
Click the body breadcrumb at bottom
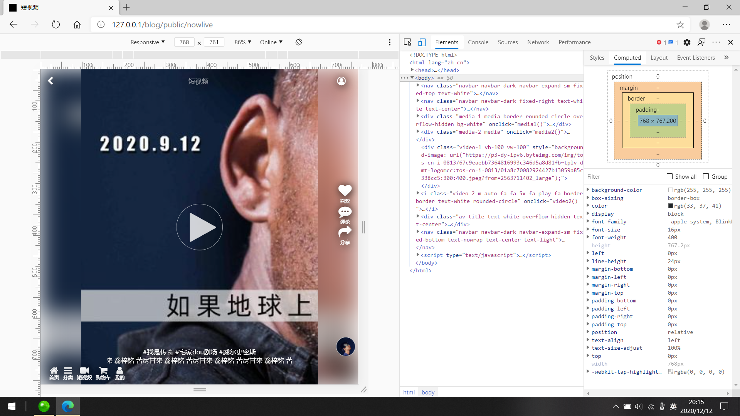(x=428, y=392)
